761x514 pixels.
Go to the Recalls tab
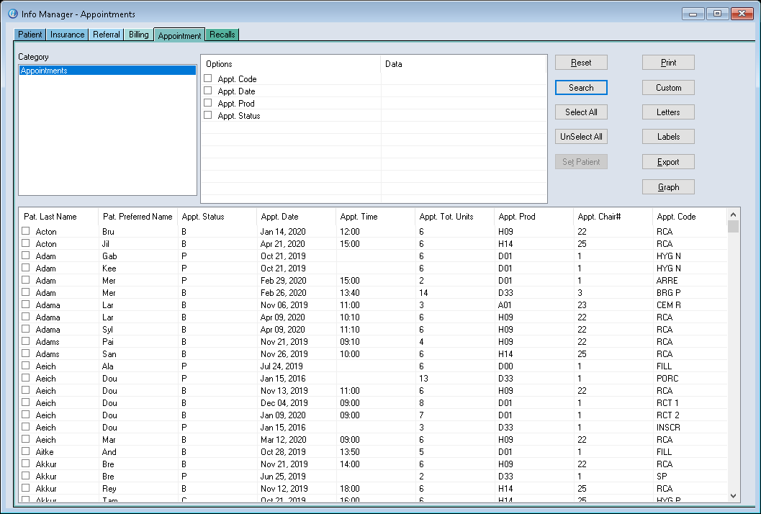click(x=222, y=35)
